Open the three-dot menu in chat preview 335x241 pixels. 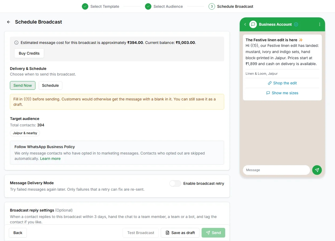(320, 24)
